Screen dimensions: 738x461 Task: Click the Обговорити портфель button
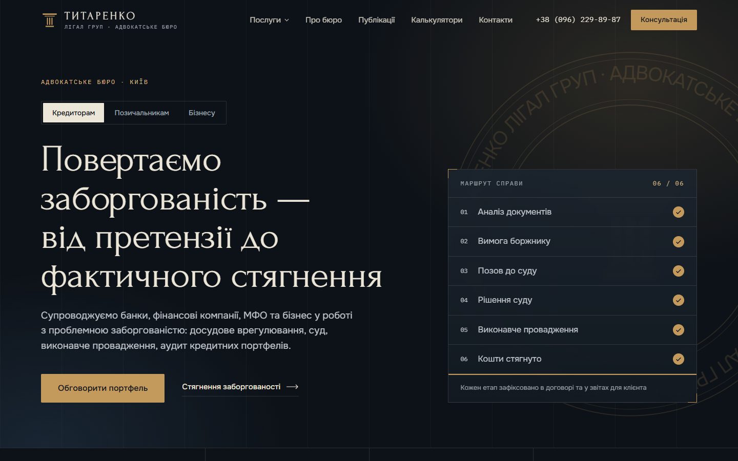(x=102, y=388)
